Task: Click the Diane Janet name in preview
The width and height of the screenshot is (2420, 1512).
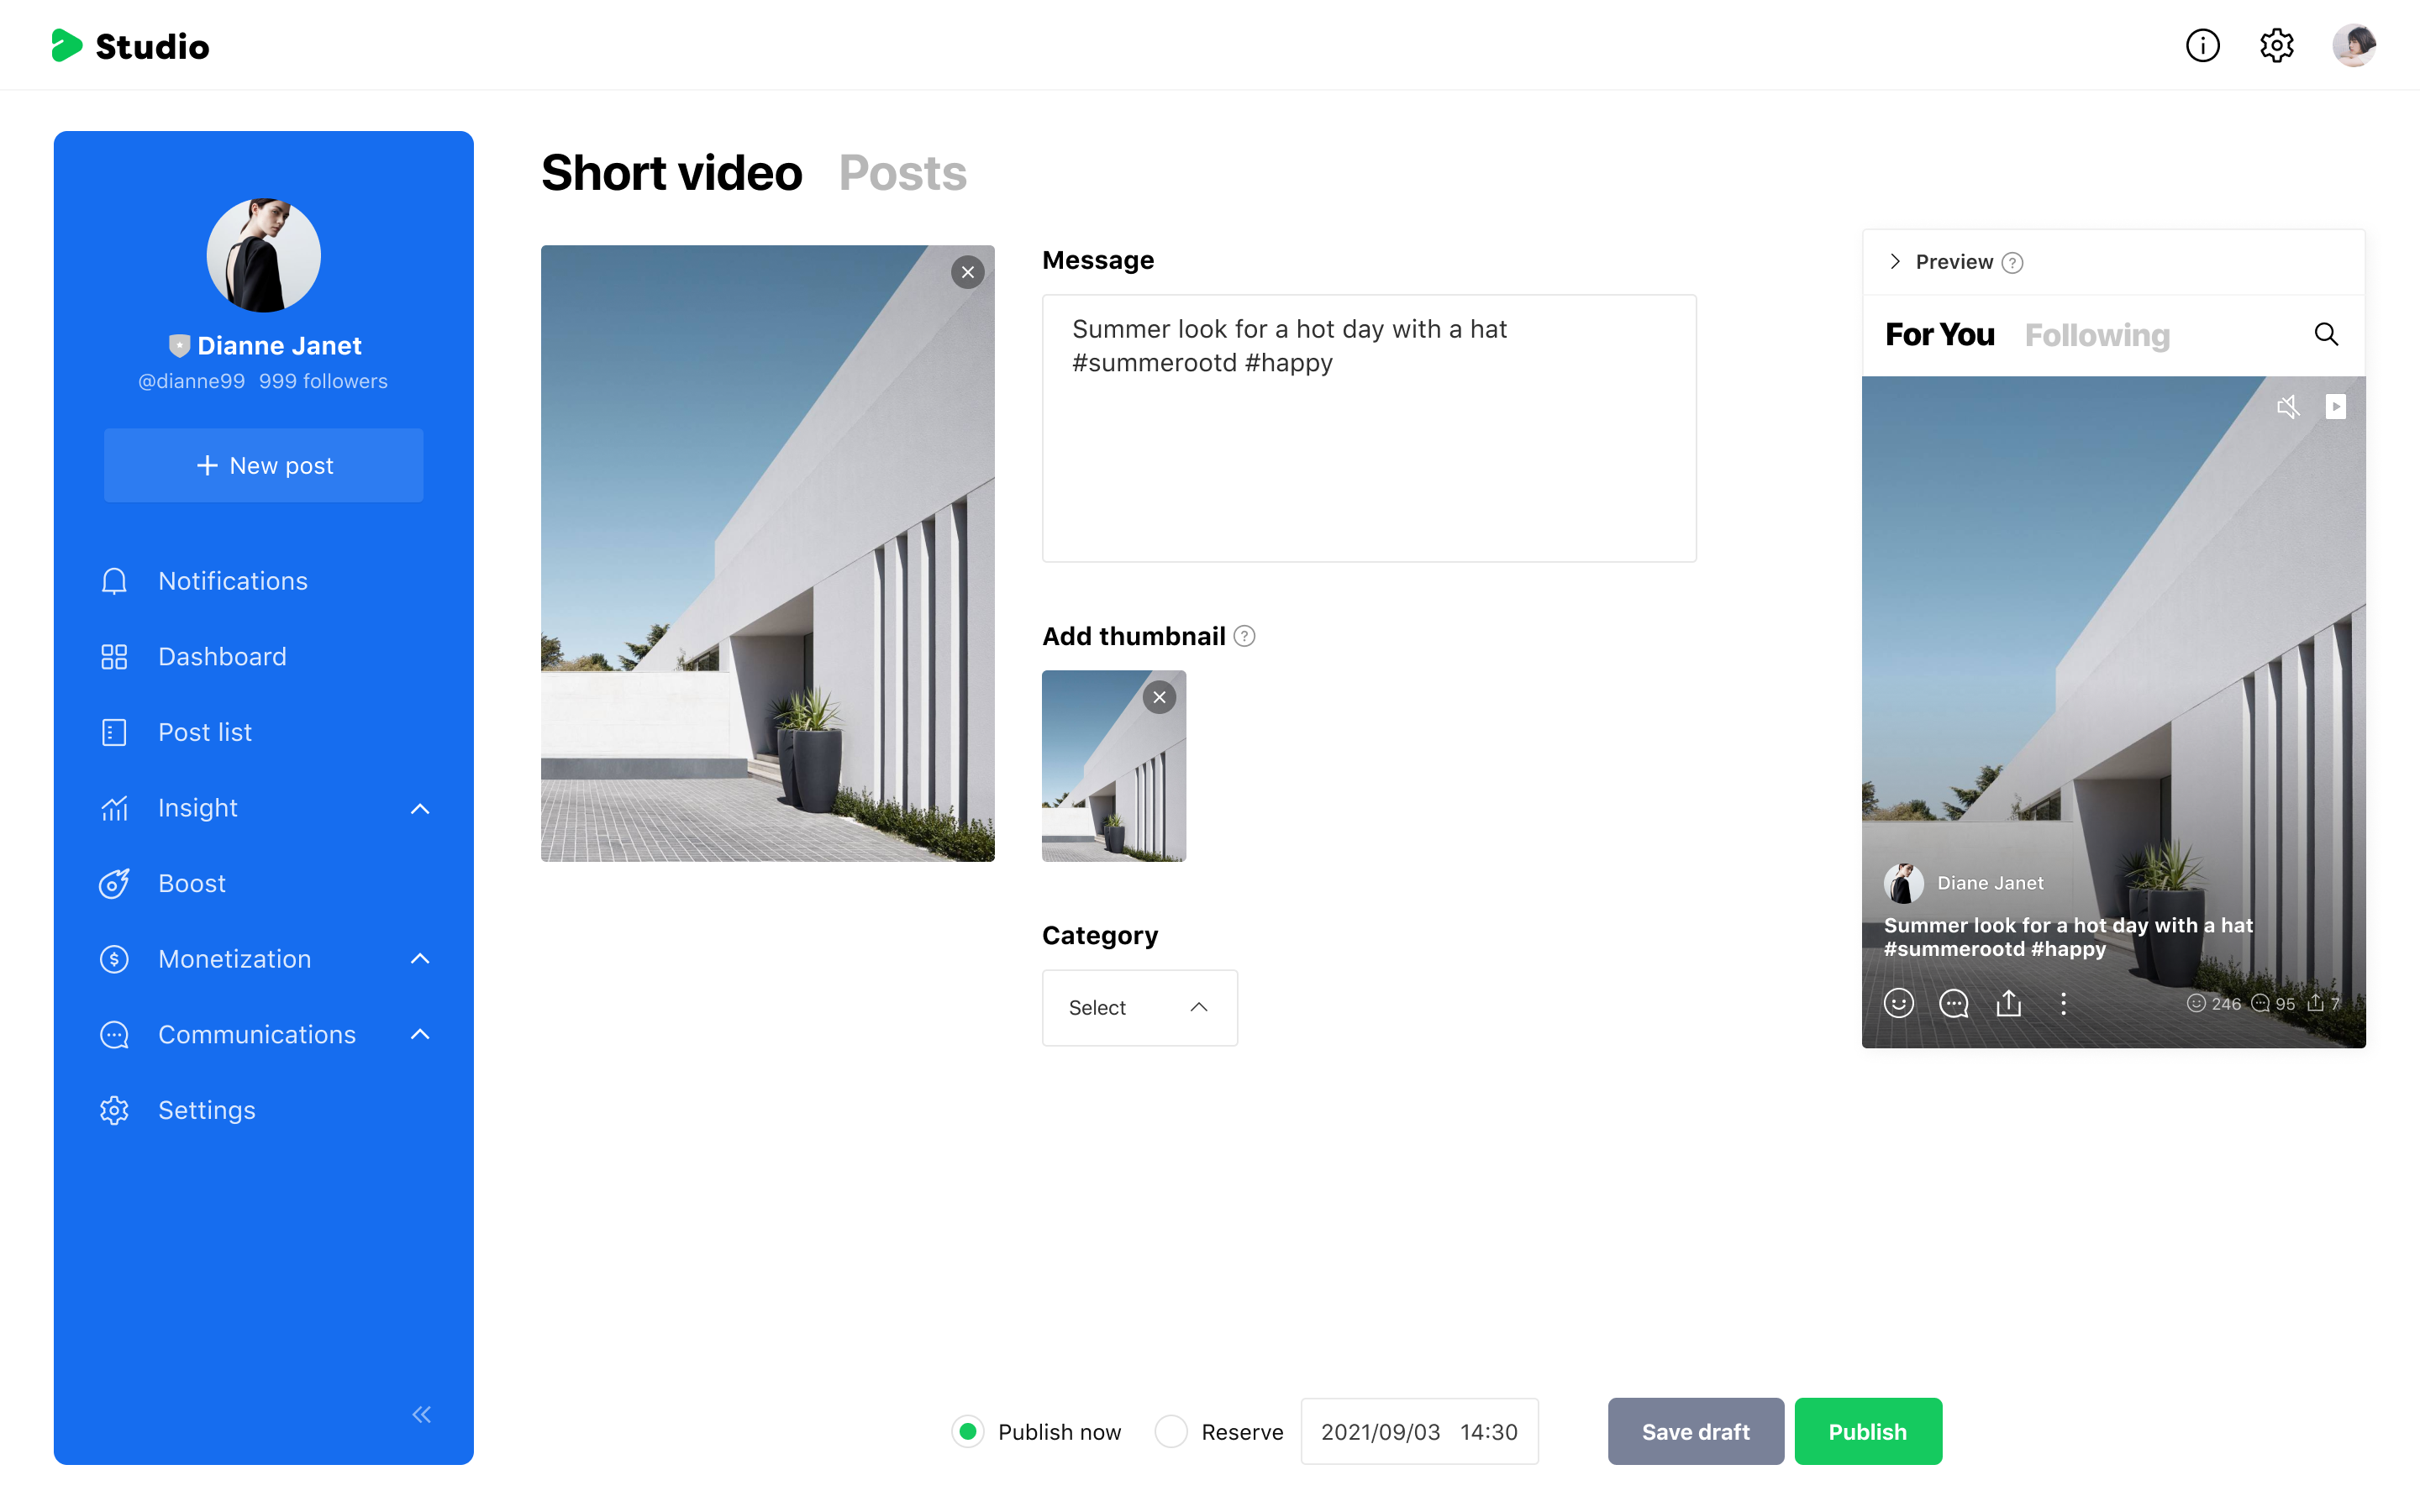Action: (1990, 883)
